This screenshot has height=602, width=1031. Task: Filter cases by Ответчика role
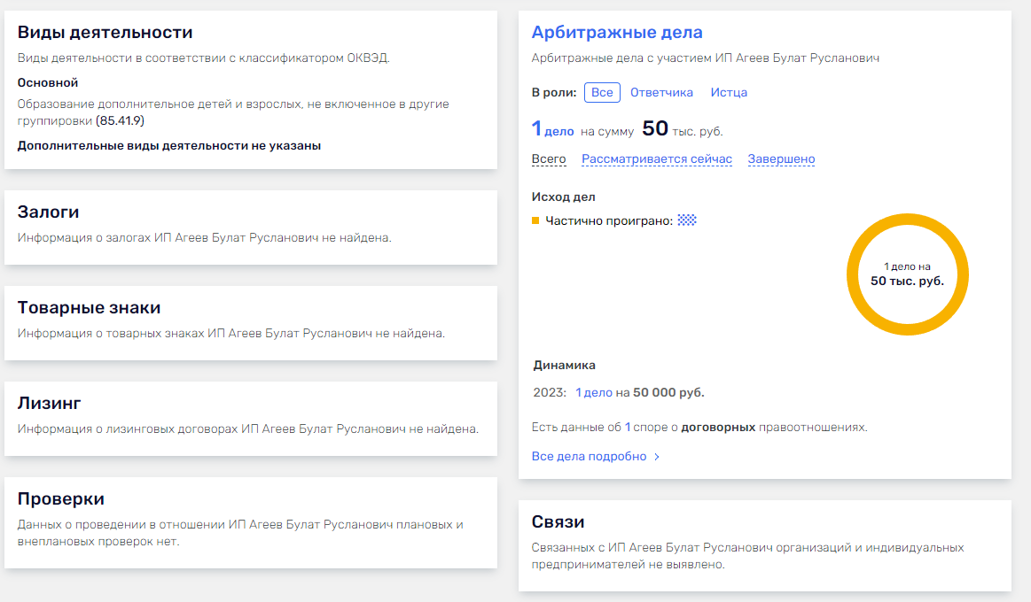pos(661,92)
